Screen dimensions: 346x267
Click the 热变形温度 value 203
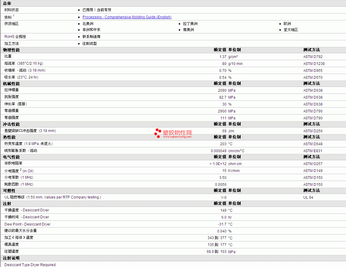(x=223, y=144)
